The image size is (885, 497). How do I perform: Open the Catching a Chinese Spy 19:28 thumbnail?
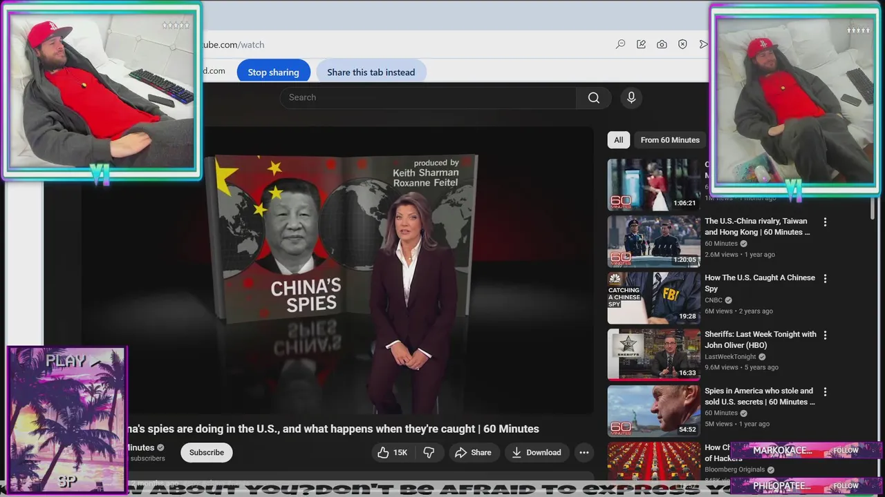pos(653,298)
